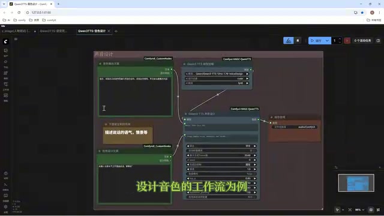This screenshot has height=216, width=384.
Task: Click the top_p 0.80 value widget
Action: (221, 179)
